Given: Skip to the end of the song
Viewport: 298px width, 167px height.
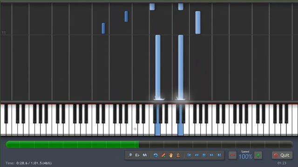Looking at the screenshot, I should point(219,155).
